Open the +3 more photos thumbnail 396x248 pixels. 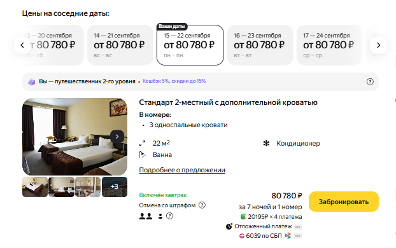coord(115,187)
